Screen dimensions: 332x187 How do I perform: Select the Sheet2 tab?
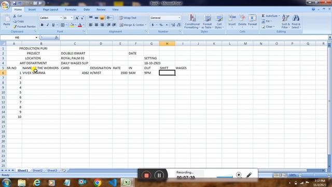point(37,170)
